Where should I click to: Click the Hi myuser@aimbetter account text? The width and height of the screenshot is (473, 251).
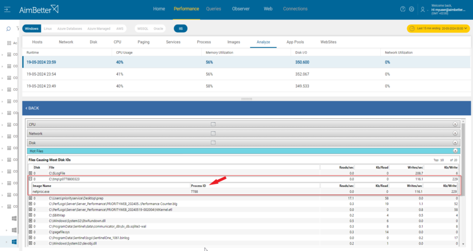448,10
